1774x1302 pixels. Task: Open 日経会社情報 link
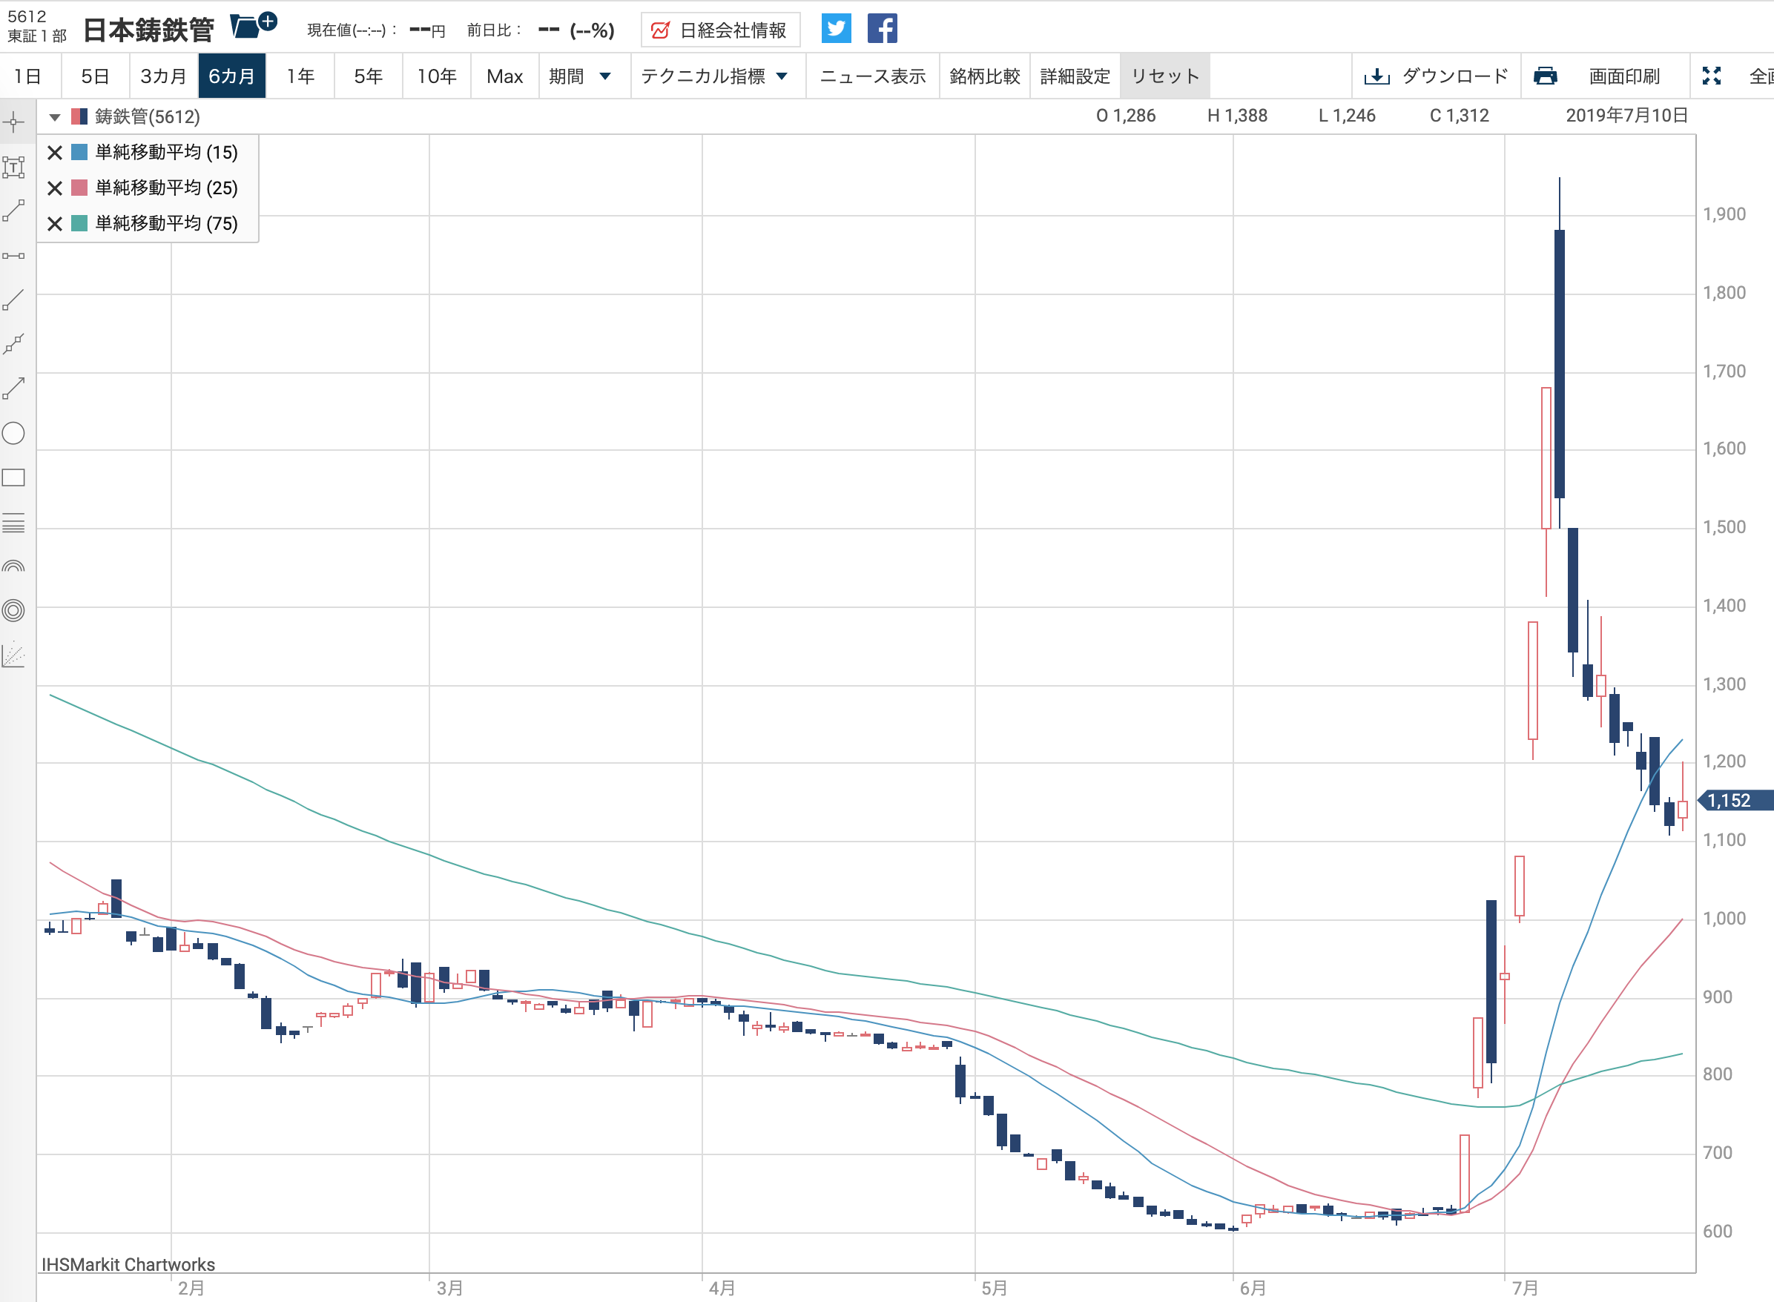[x=720, y=30]
